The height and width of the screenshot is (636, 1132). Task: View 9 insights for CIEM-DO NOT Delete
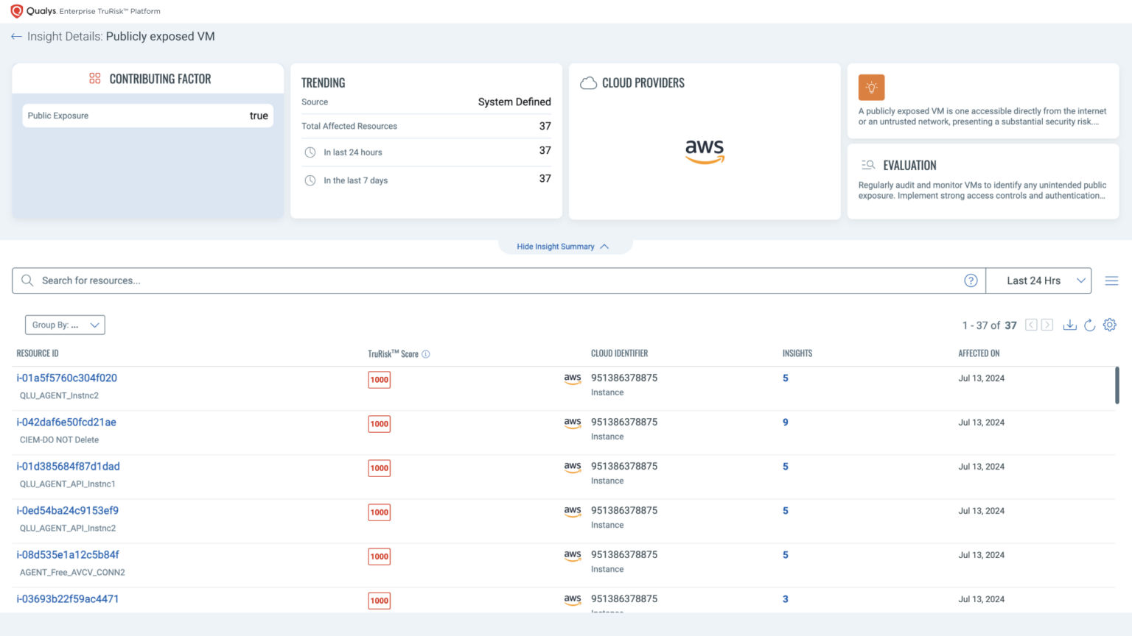[785, 422]
